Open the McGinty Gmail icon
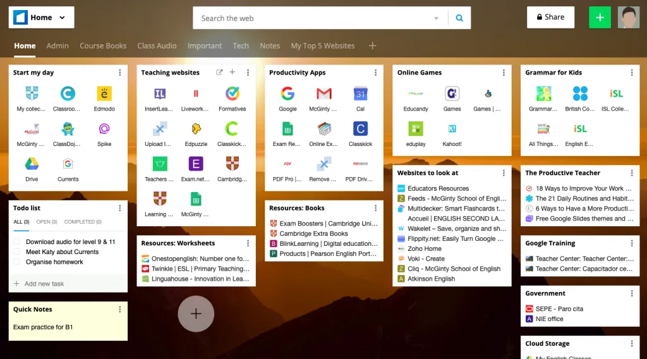The width and height of the screenshot is (647, 359). click(324, 94)
